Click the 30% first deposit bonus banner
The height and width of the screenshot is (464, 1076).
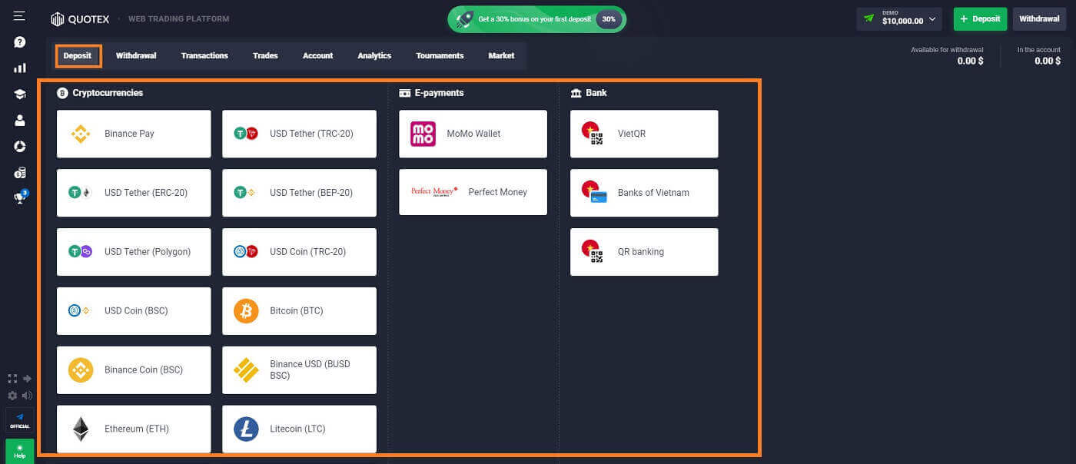tap(536, 19)
